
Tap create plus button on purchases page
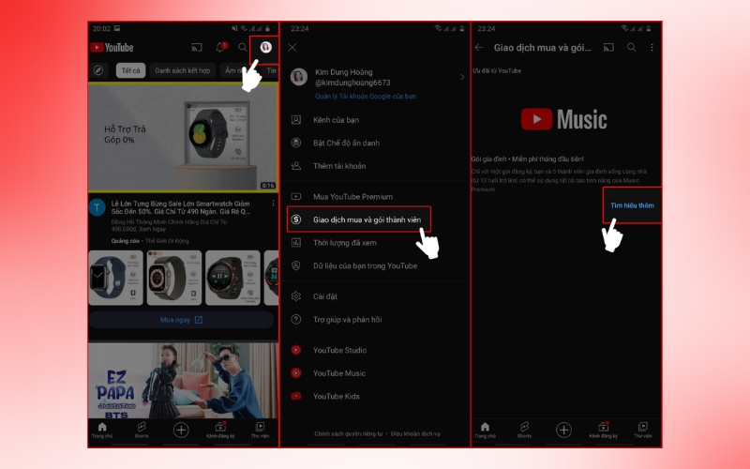coord(563,431)
